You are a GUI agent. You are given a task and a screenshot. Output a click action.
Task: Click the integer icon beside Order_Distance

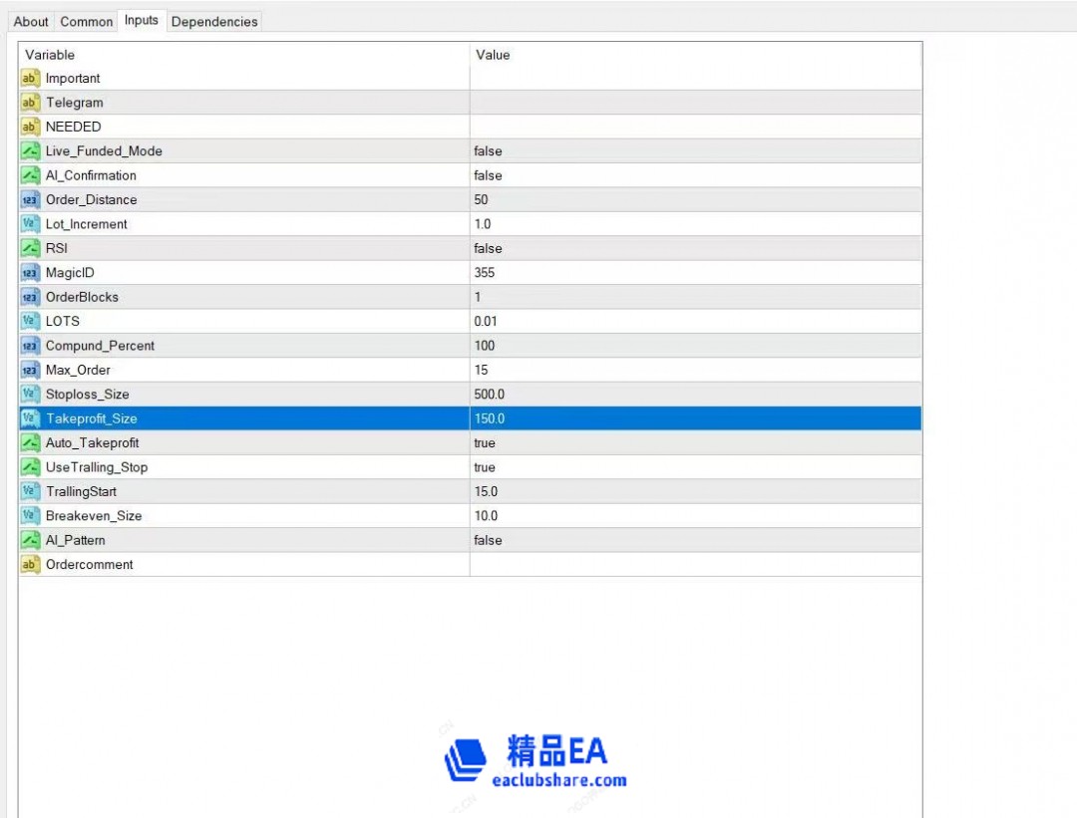tap(30, 200)
